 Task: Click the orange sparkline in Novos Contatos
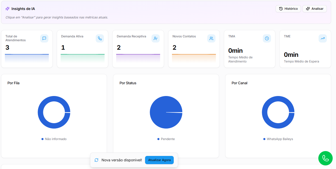pyautogui.click(x=194, y=58)
